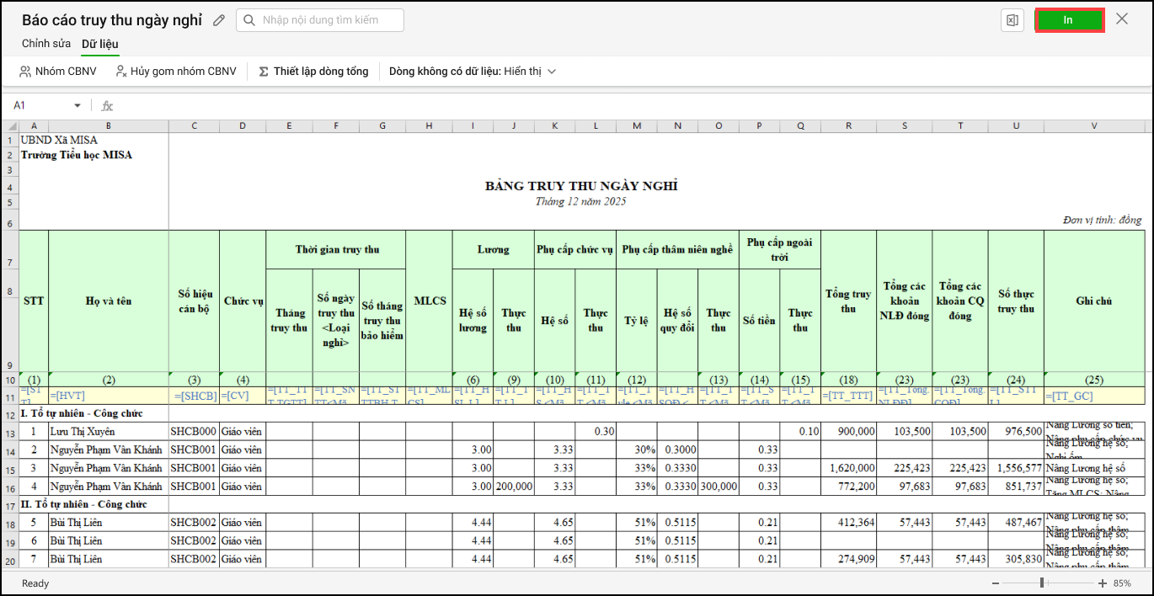Screen dimensions: 1154x596
Task: Click the Ghi chú header cell
Action: coord(1093,301)
